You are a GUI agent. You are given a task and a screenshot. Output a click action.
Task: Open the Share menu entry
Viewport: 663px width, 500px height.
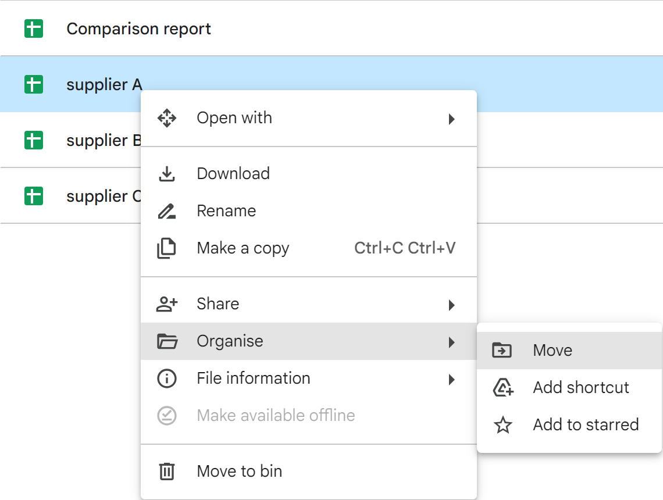coord(309,304)
